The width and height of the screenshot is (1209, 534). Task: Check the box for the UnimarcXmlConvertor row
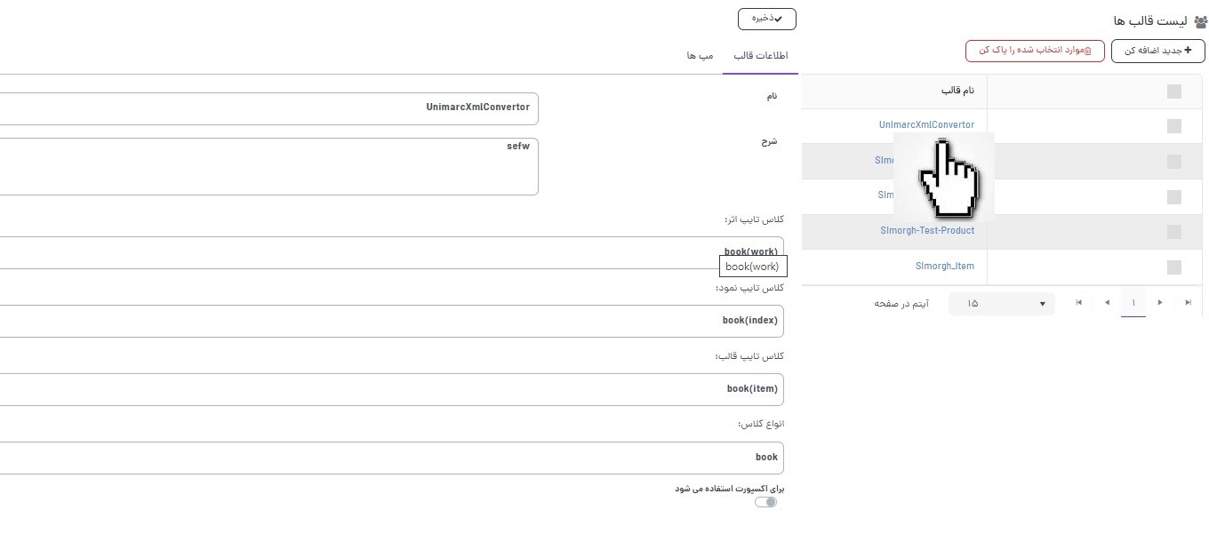coord(1173,126)
